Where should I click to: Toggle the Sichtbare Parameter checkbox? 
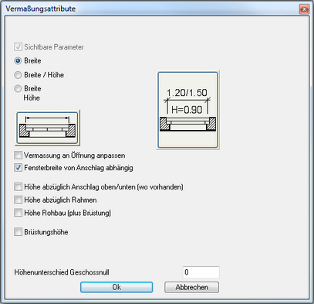(18, 47)
